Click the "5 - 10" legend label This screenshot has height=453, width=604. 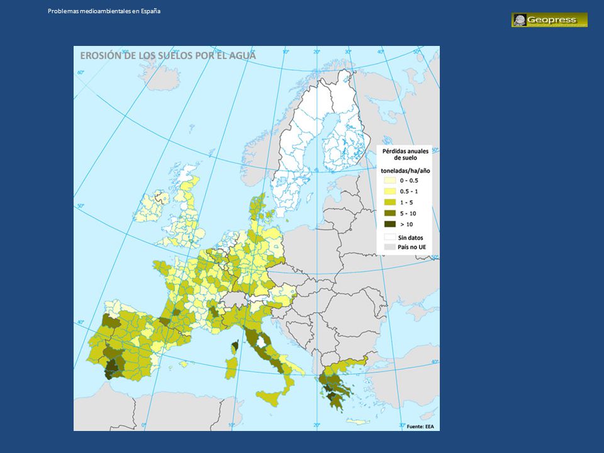point(408,213)
